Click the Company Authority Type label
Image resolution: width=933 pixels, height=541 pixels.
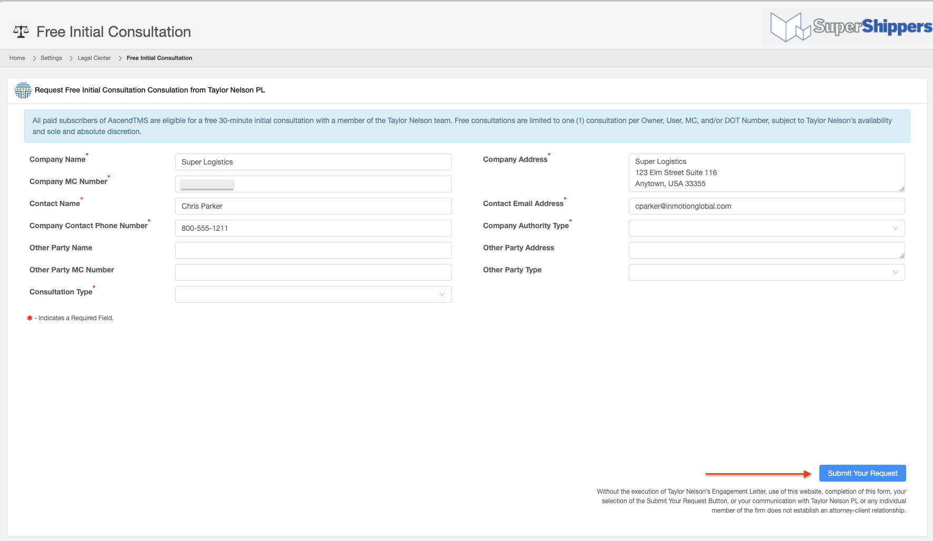(526, 226)
